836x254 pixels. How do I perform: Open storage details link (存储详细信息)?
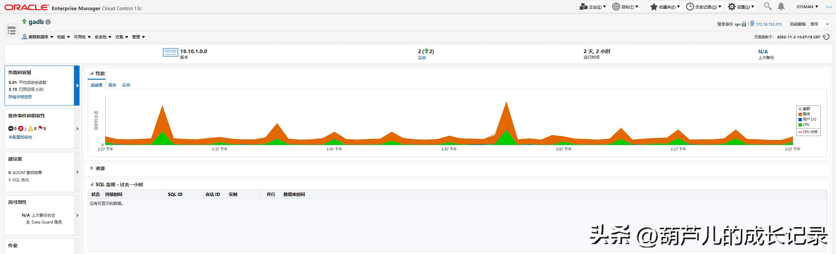tap(20, 97)
